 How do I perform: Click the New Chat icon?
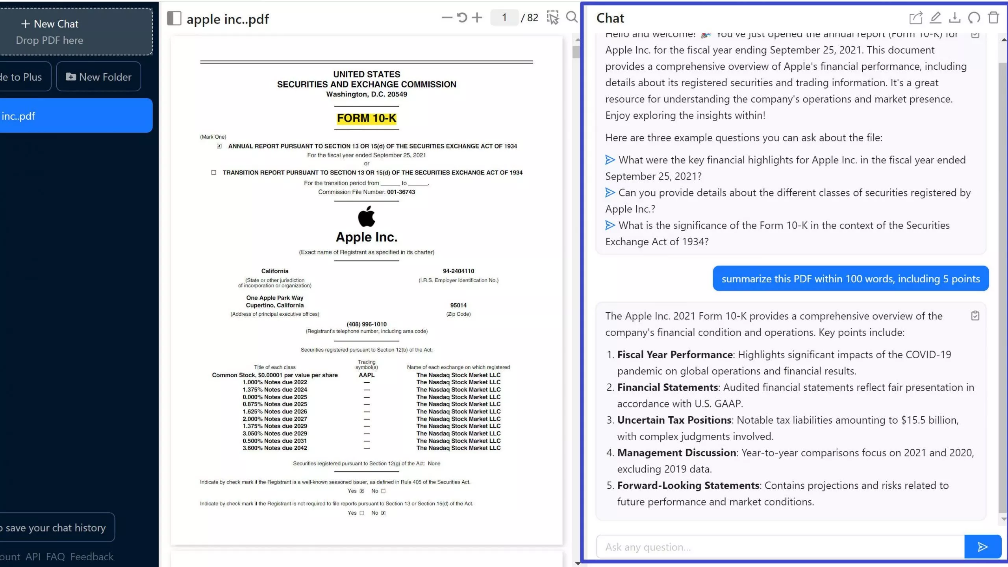tap(48, 23)
